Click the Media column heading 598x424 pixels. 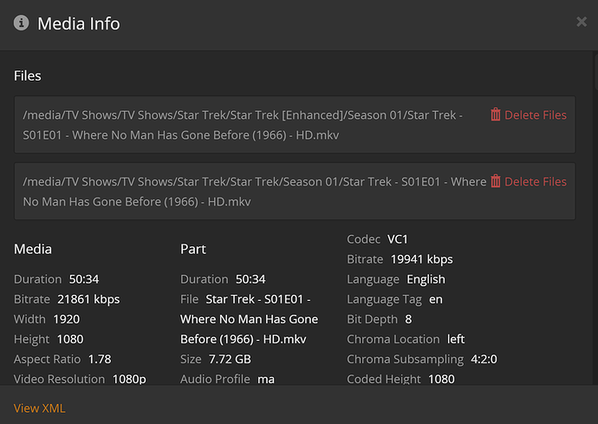(x=33, y=249)
